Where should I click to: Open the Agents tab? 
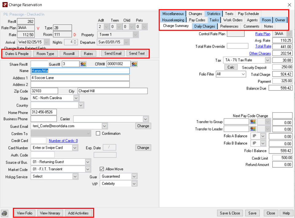click(x=252, y=20)
